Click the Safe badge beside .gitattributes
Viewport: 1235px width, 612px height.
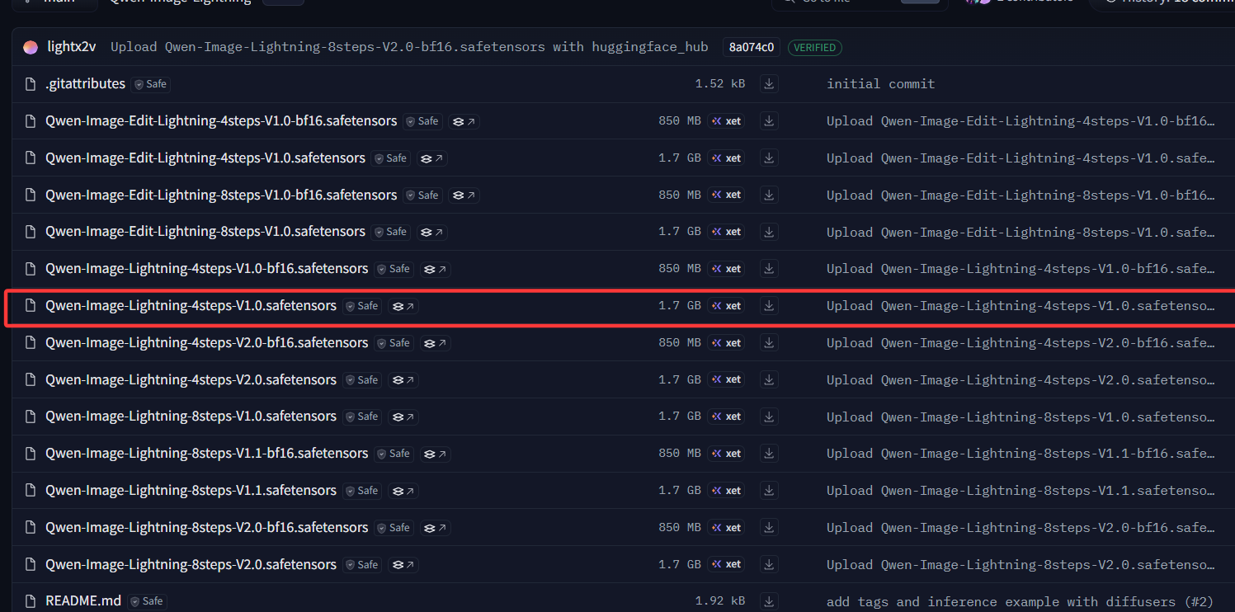coord(151,84)
